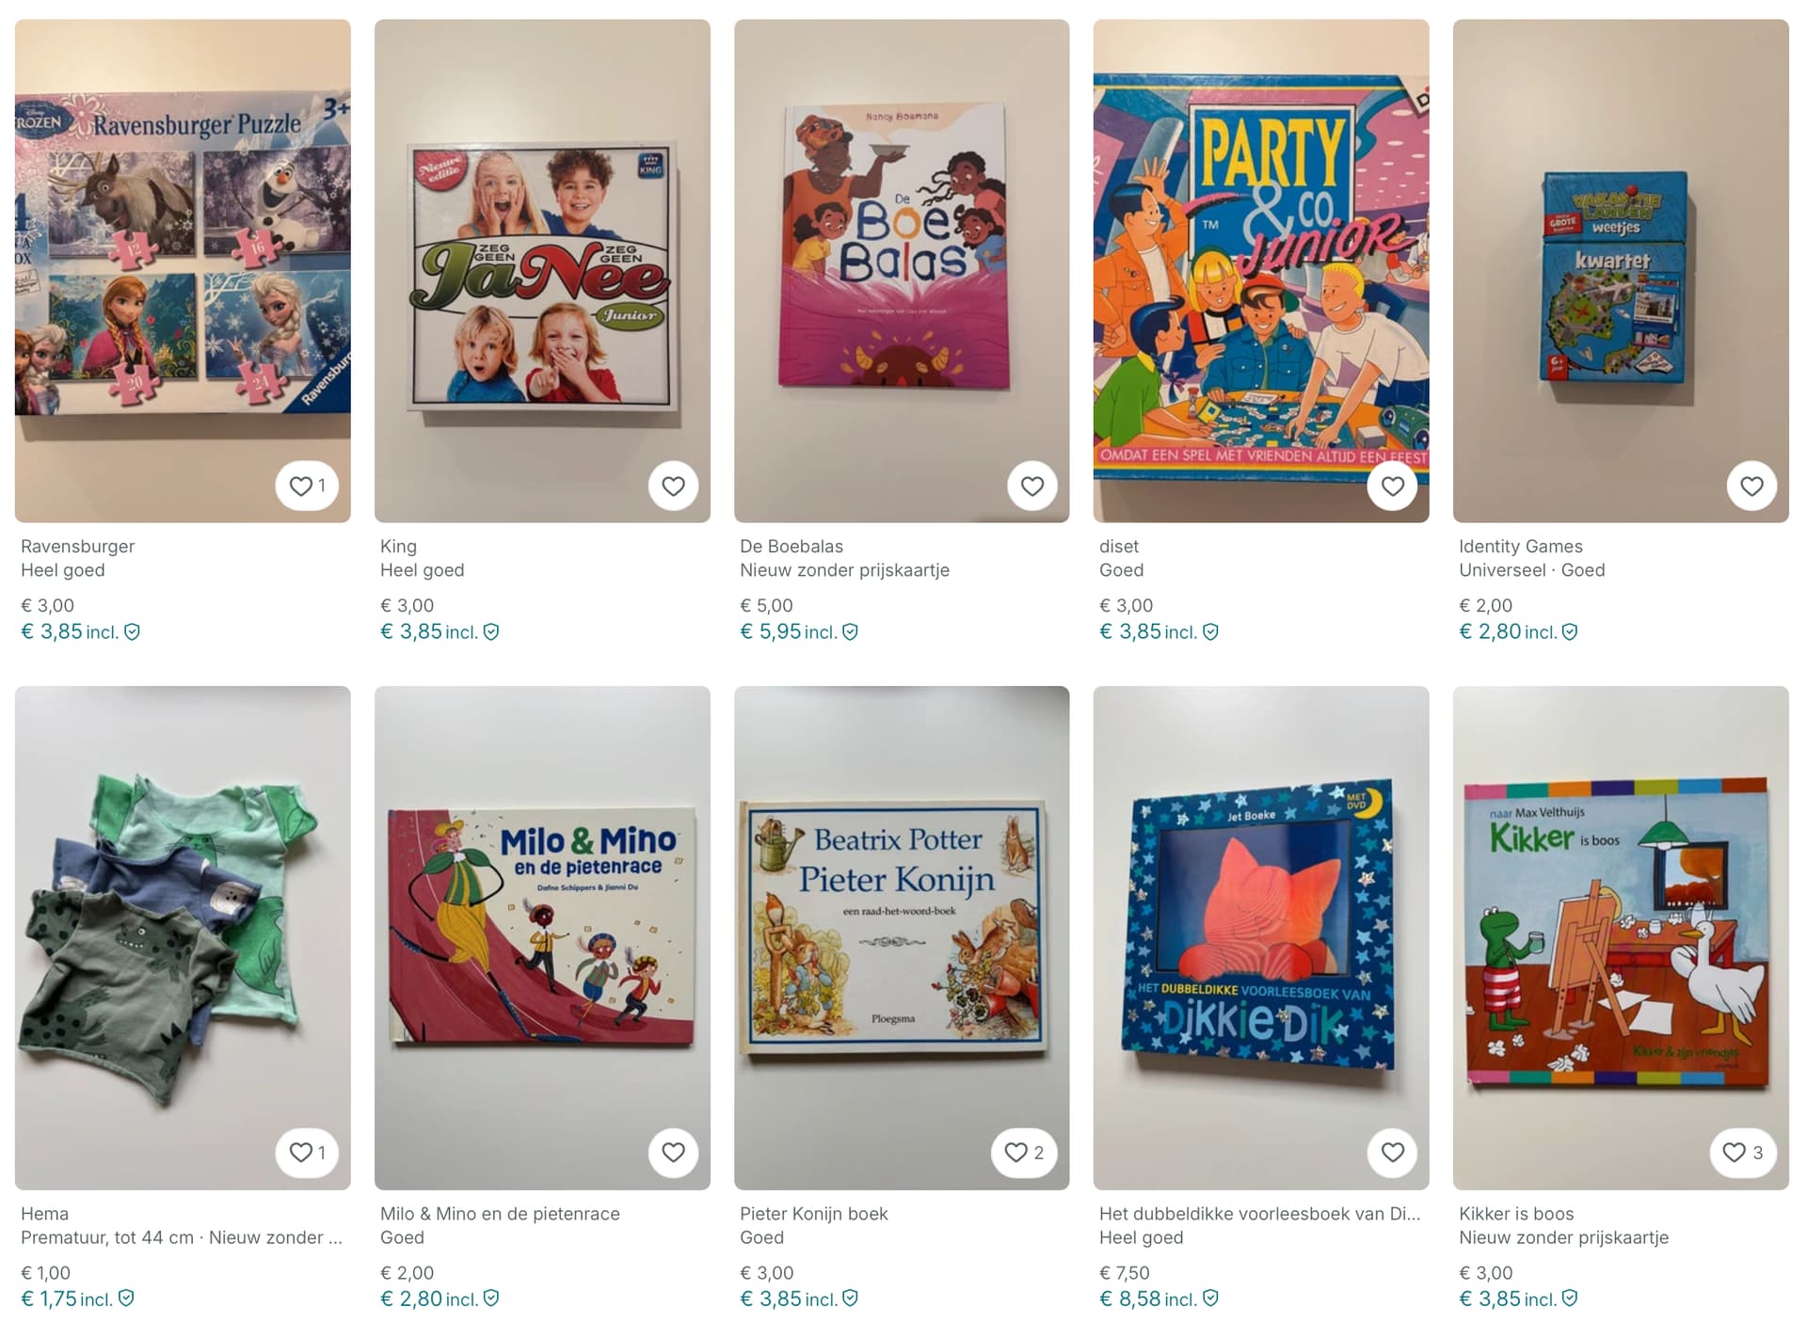Favorite the Party & Co Junior game
This screenshot has height=1323, width=1807.
click(1392, 486)
